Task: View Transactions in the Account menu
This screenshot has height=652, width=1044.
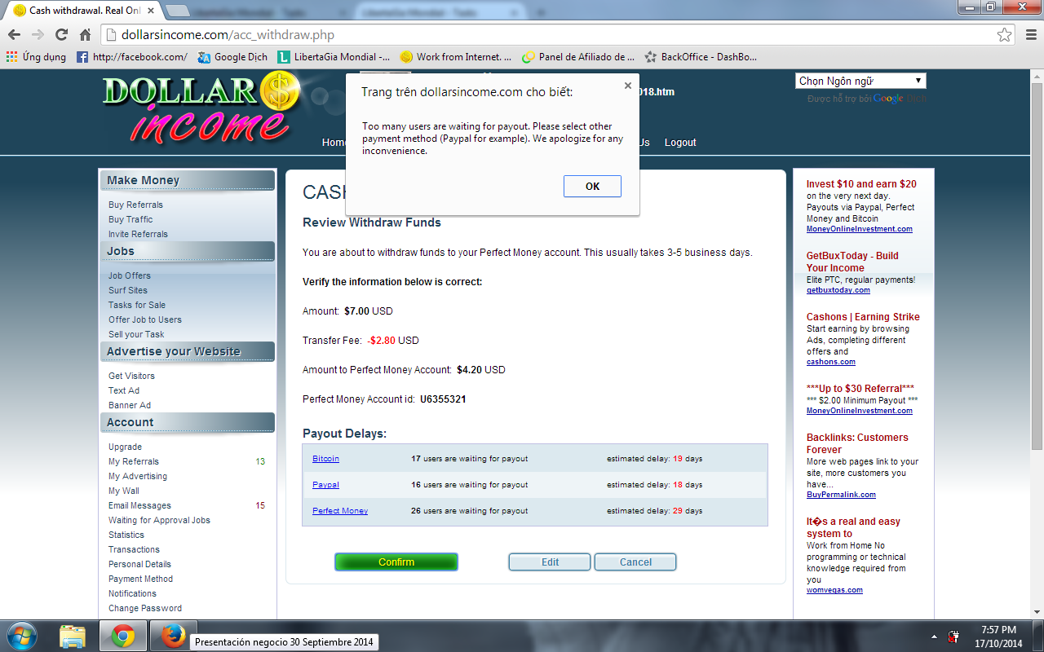Action: click(x=134, y=550)
